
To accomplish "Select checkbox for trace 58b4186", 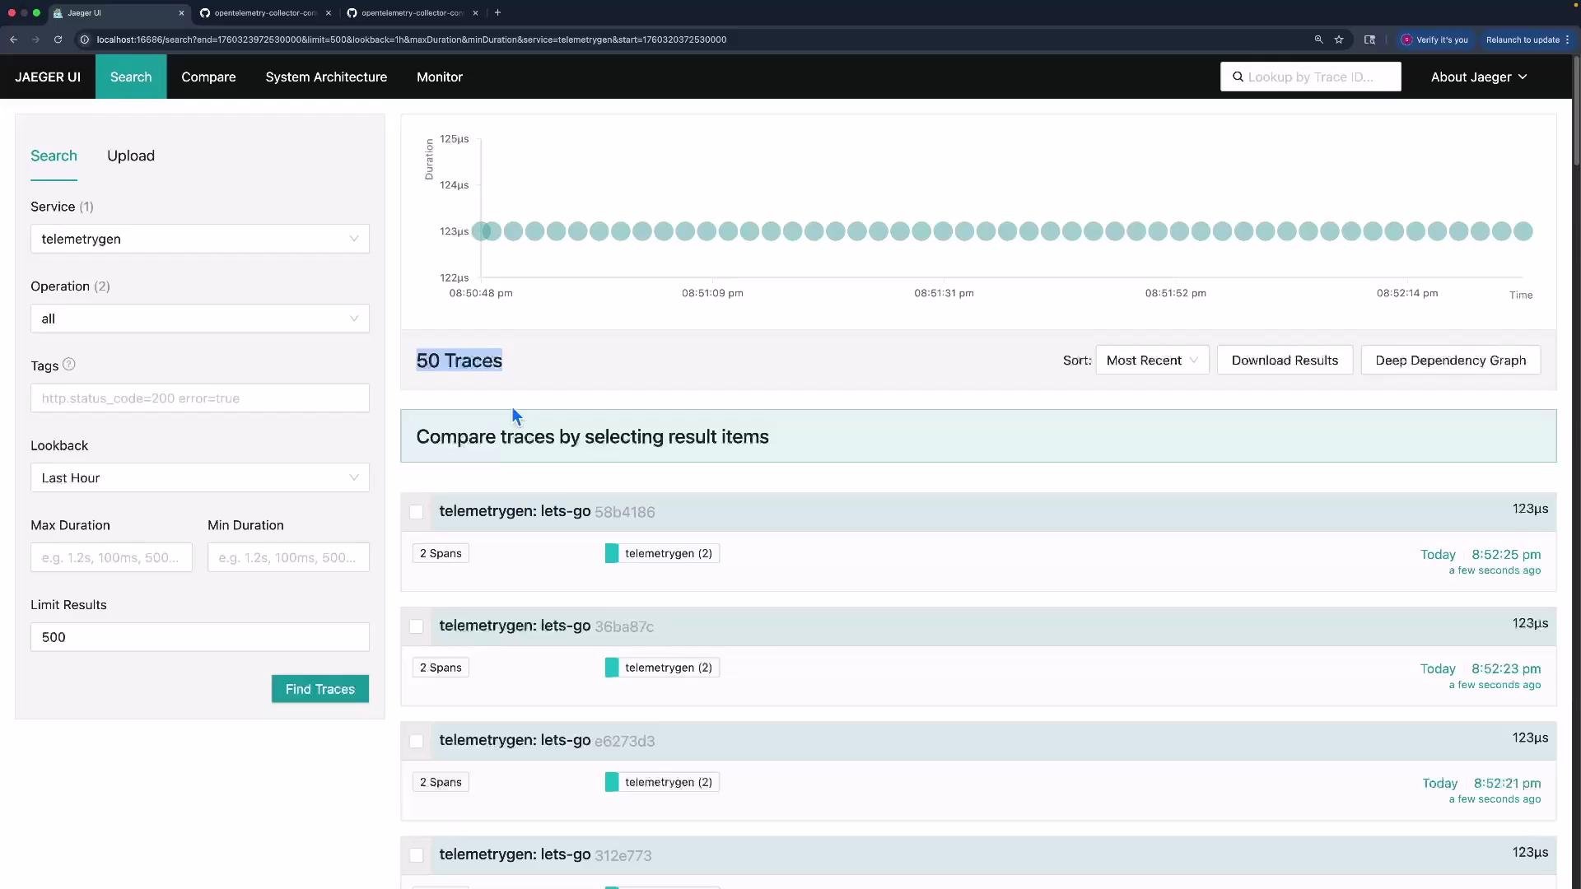I will [x=417, y=512].
